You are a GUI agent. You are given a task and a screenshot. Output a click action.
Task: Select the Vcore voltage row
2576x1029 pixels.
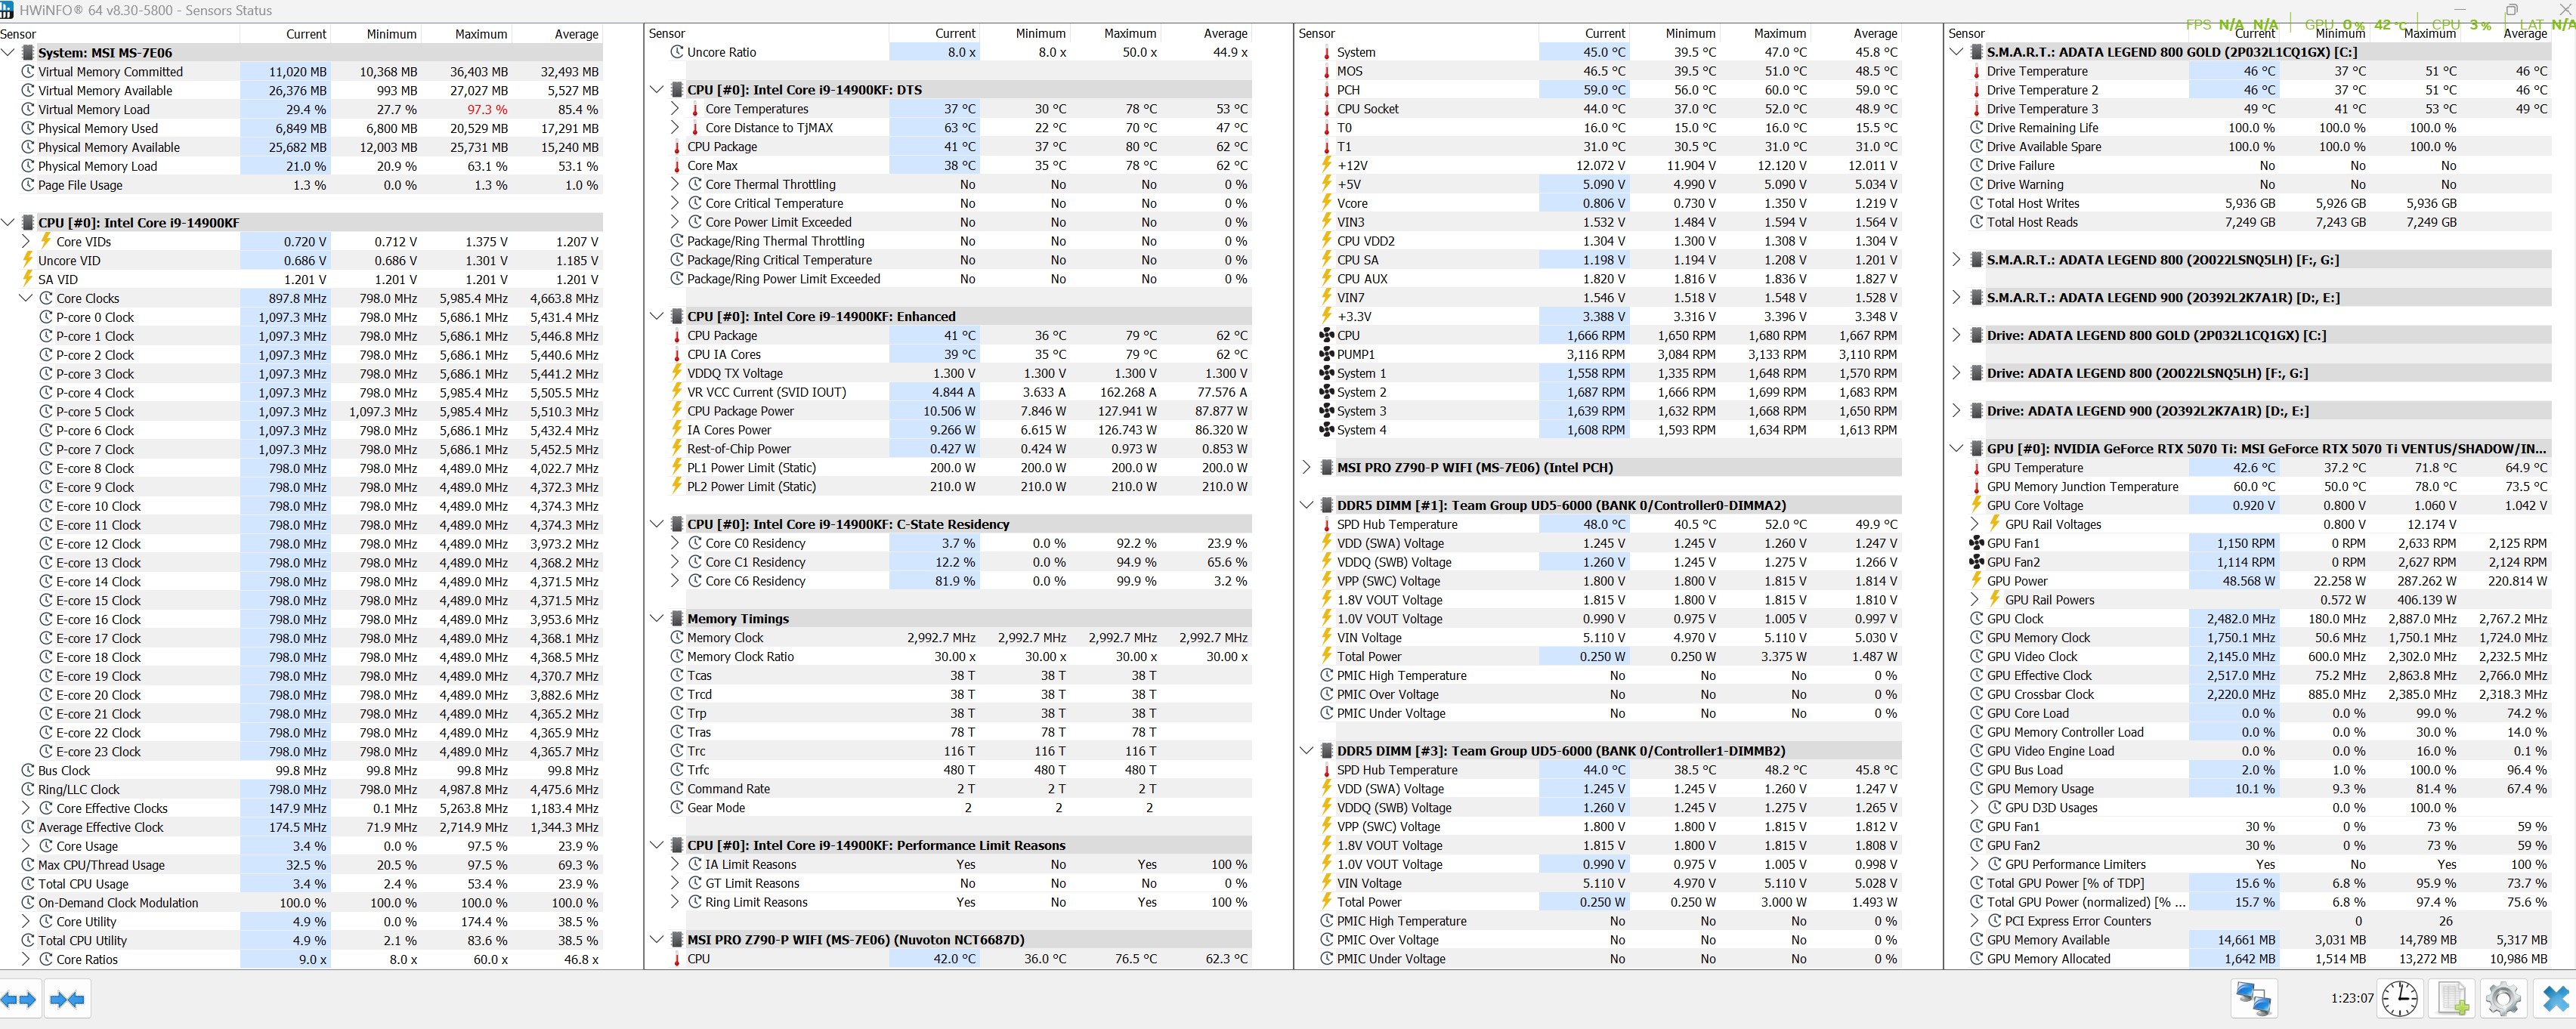1352,203
